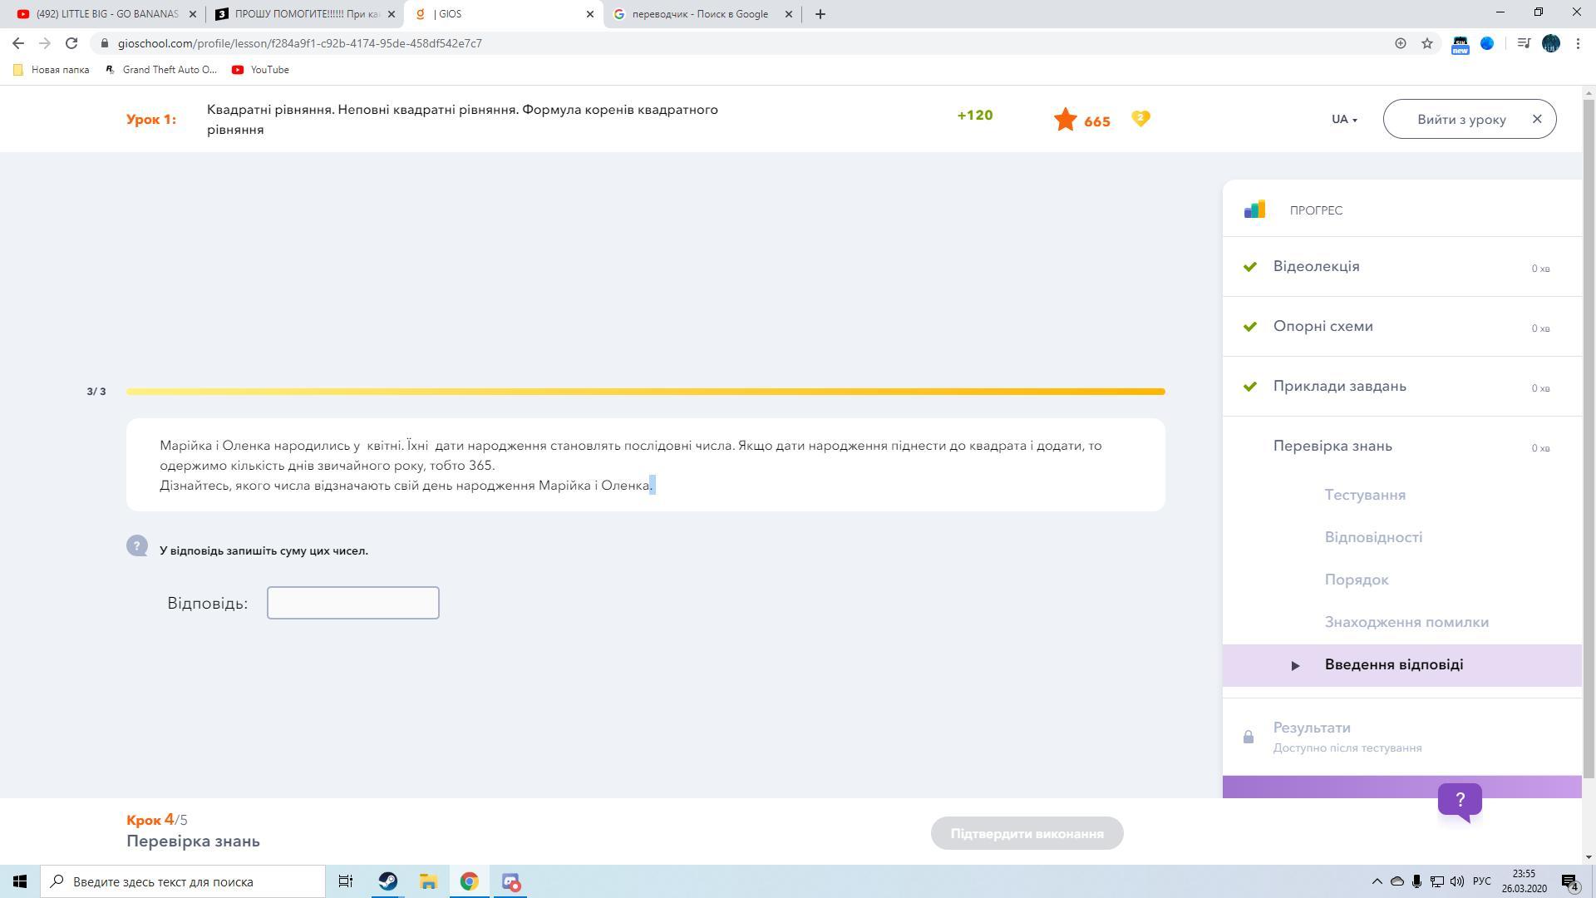The image size is (1596, 898).
Task: Bookmark page with the star icon
Action: (x=1427, y=43)
